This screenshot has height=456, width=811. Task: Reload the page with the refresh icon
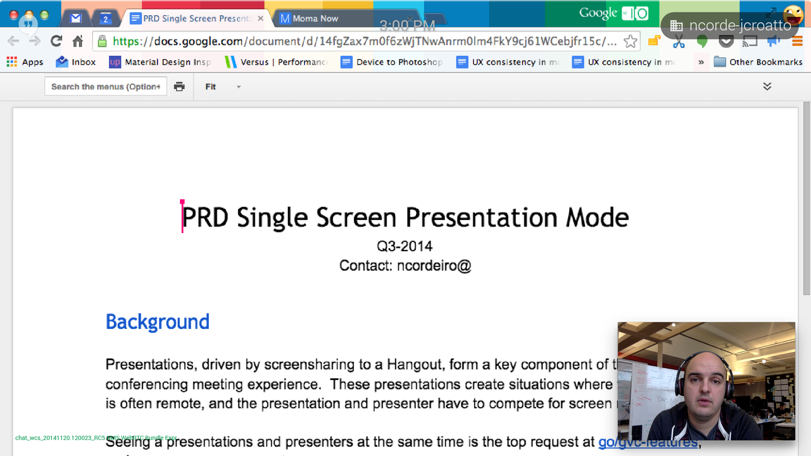[56, 41]
